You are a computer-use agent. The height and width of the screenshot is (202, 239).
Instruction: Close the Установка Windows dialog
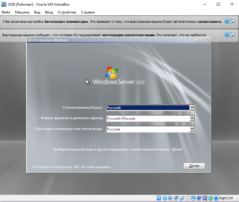[x=208, y=40]
